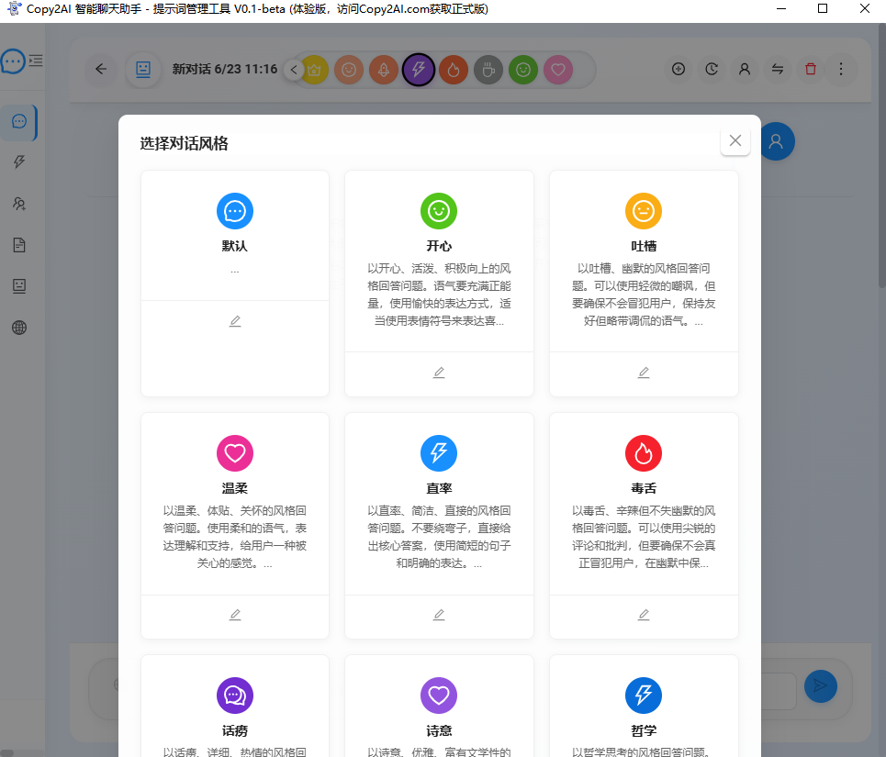Collapse the style strip with left chevron

(x=294, y=69)
